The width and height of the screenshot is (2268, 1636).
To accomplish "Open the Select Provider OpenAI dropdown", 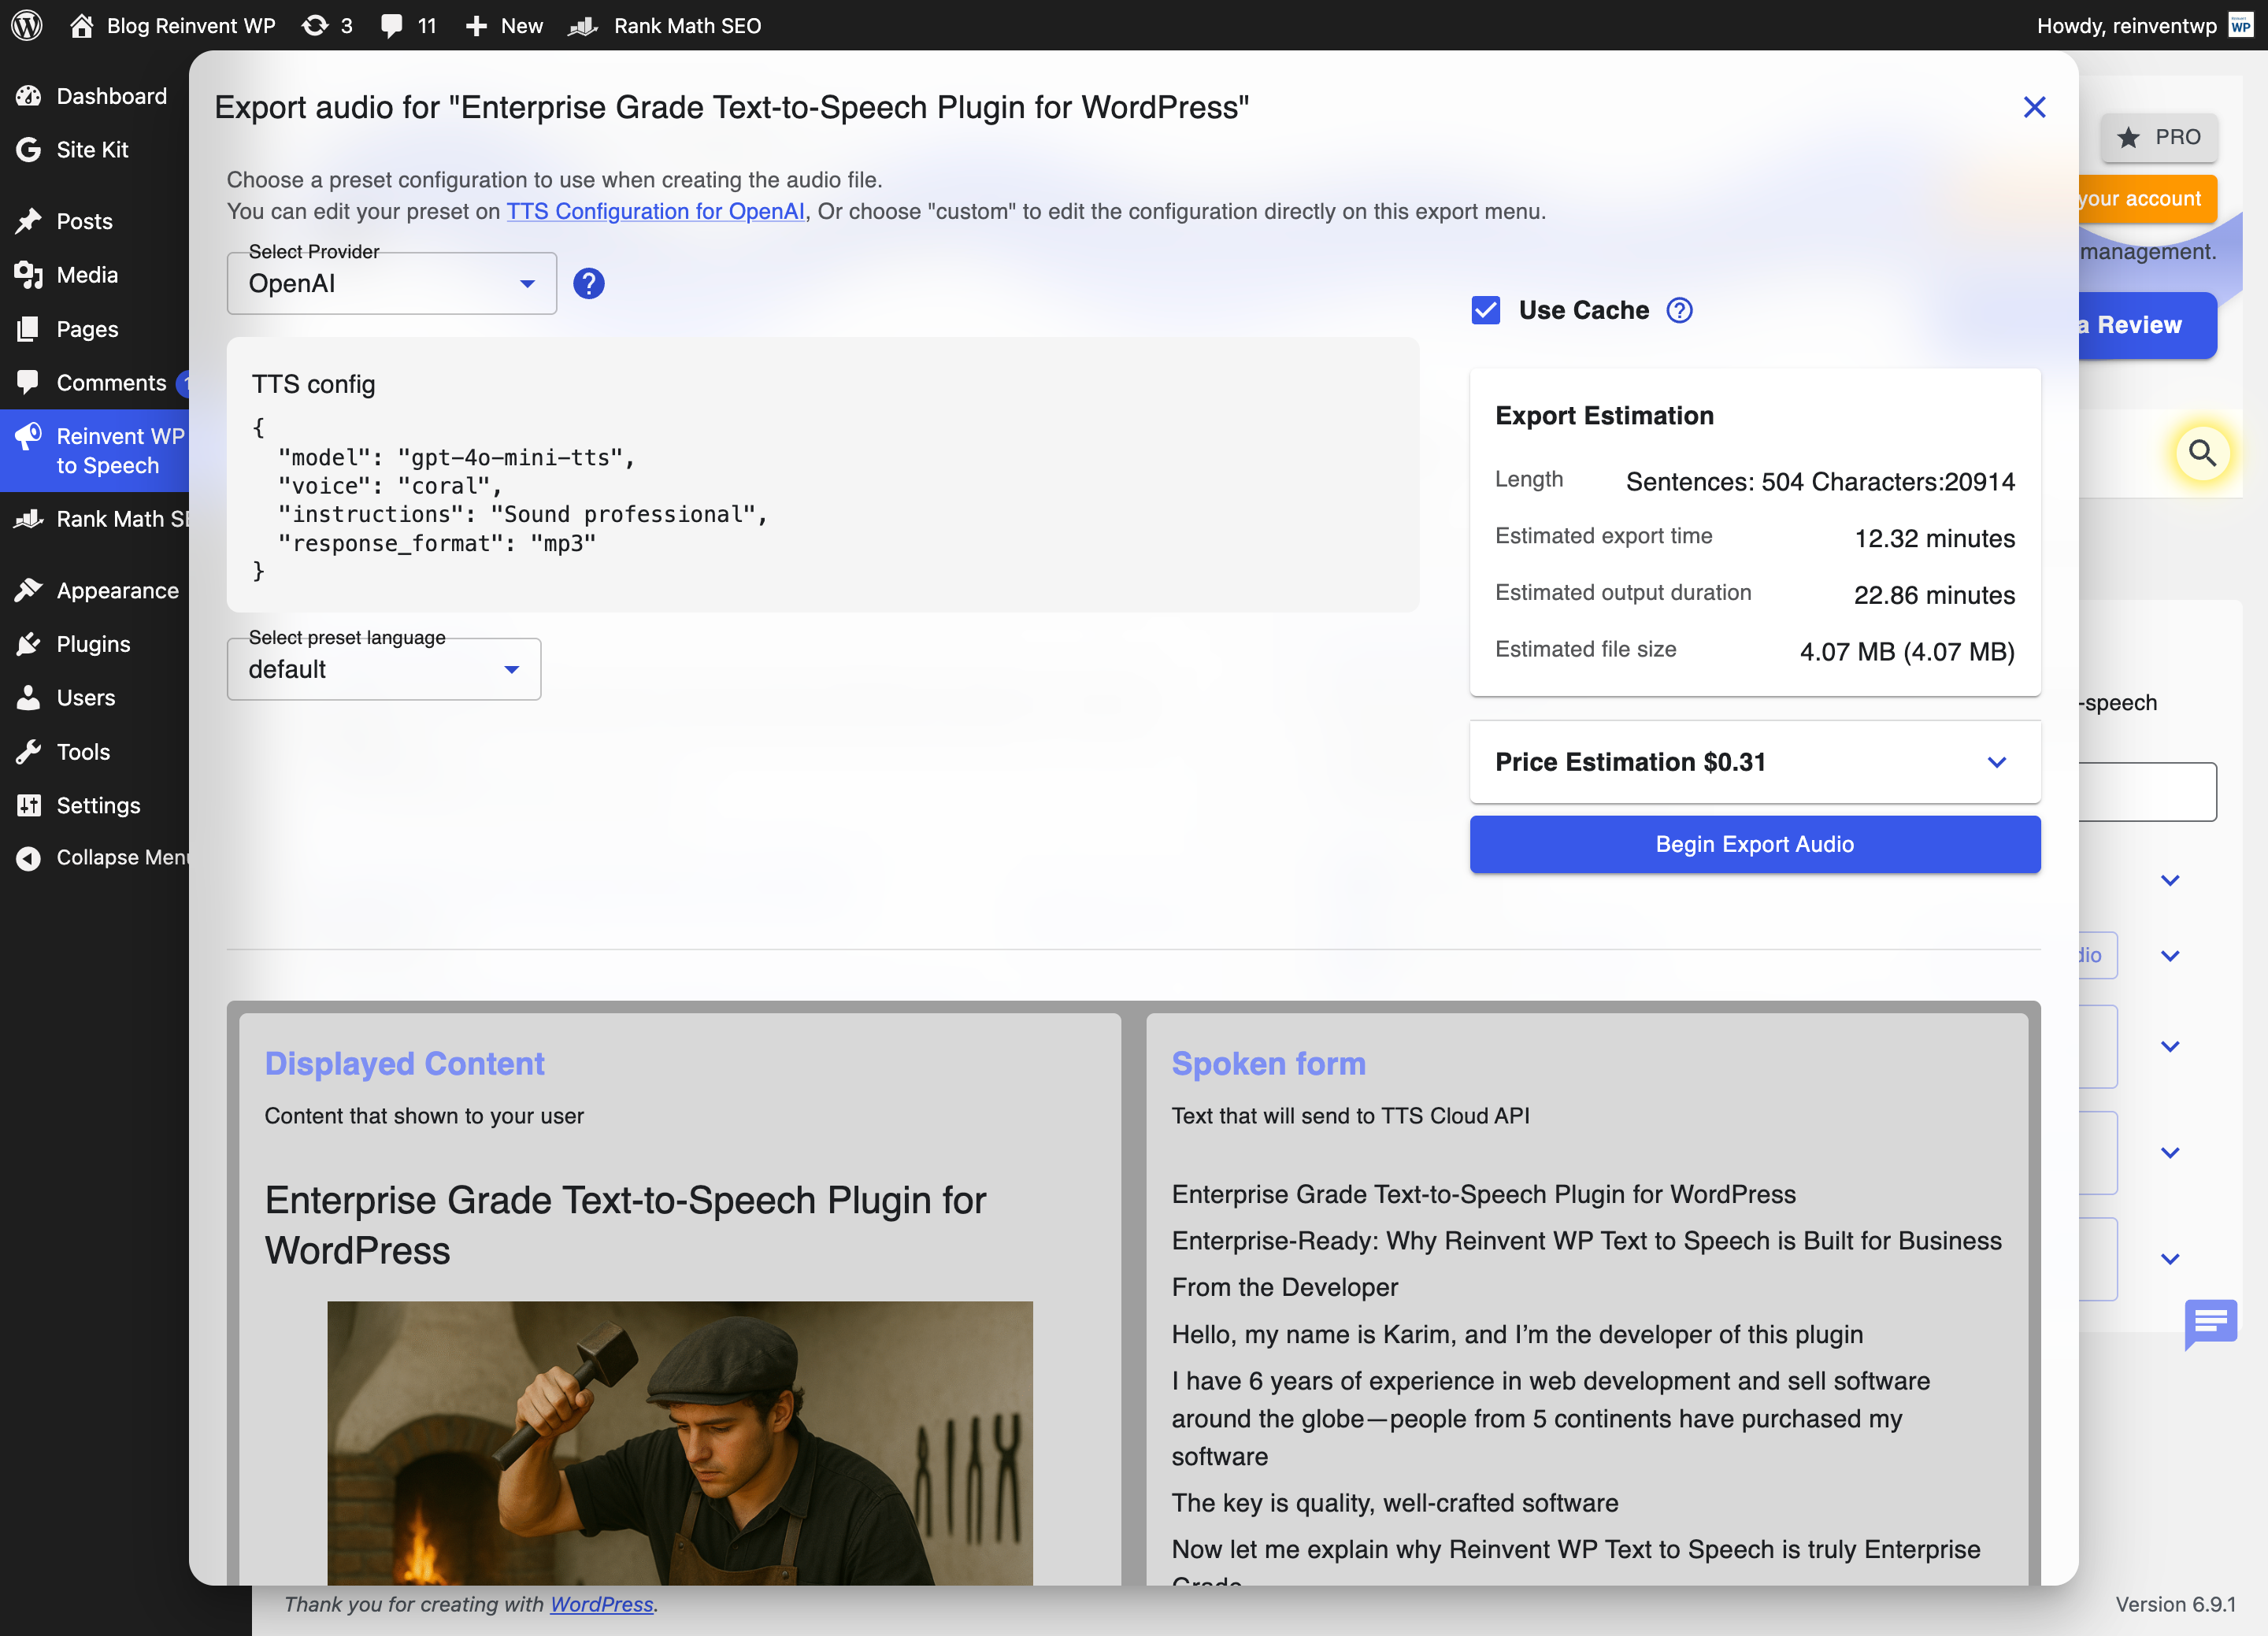I will pos(391,284).
